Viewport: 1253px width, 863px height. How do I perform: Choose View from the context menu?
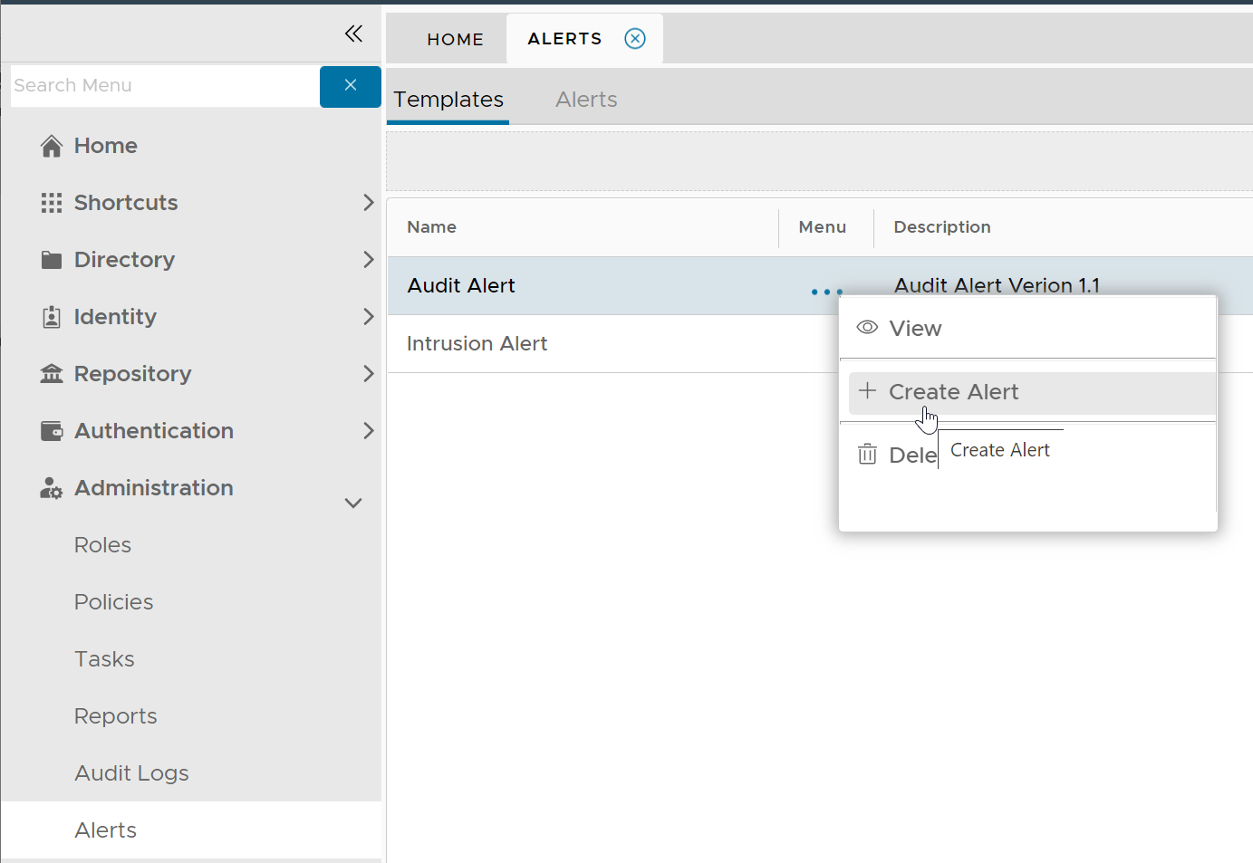tap(915, 329)
